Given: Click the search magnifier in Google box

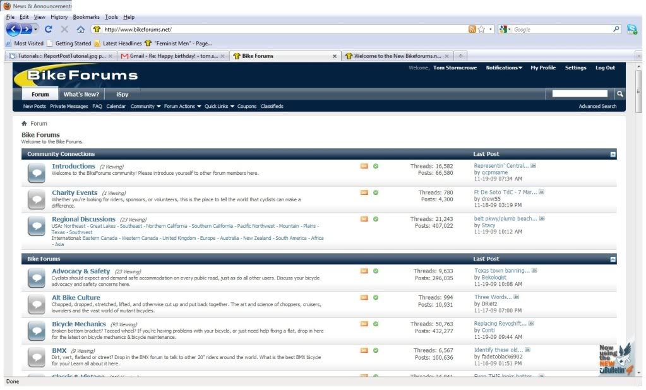Looking at the screenshot, I should pyautogui.click(x=616, y=29).
